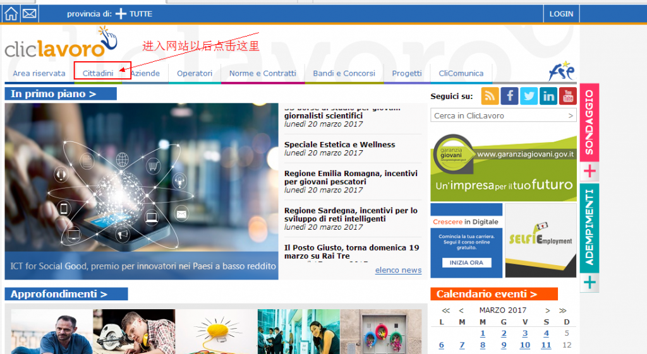Open the RSS feed icon
Viewport: 647px width, 354px height.
(x=490, y=96)
